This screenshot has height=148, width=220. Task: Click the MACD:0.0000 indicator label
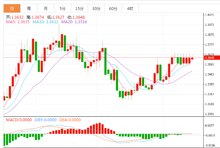[x=19, y=120]
